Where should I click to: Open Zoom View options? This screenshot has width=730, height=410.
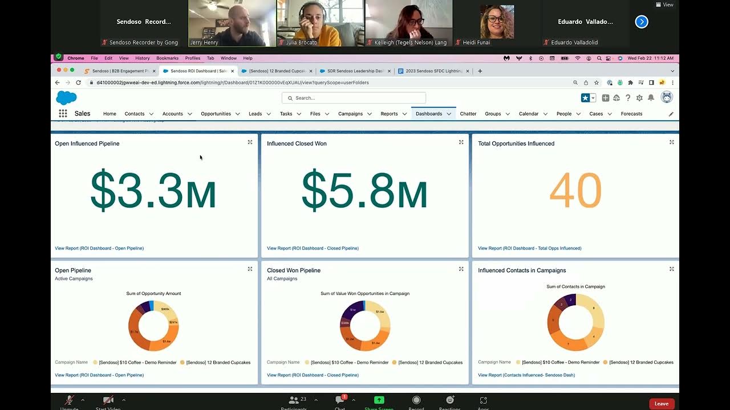tap(665, 5)
